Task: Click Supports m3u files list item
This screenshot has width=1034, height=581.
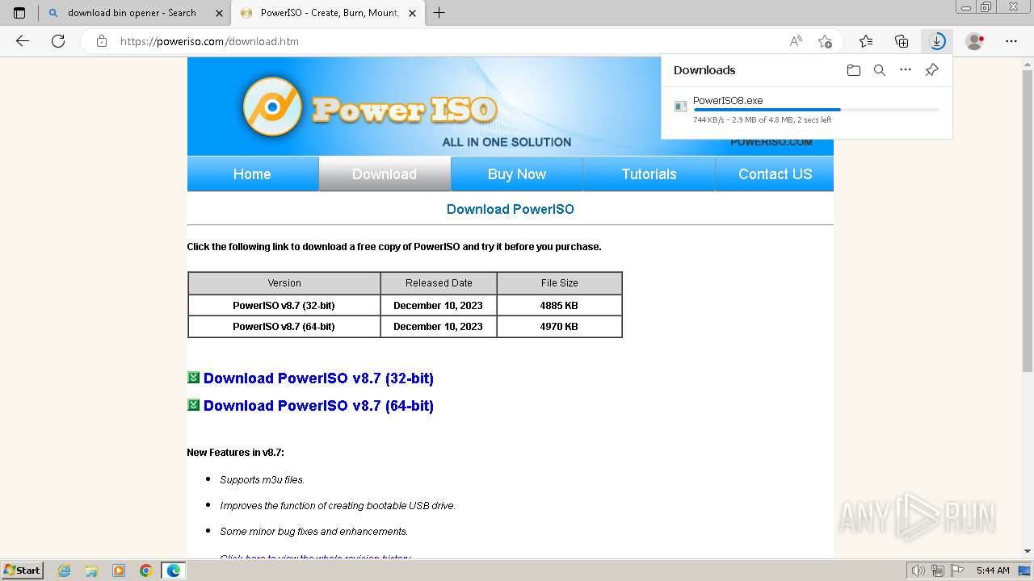Action: click(263, 480)
